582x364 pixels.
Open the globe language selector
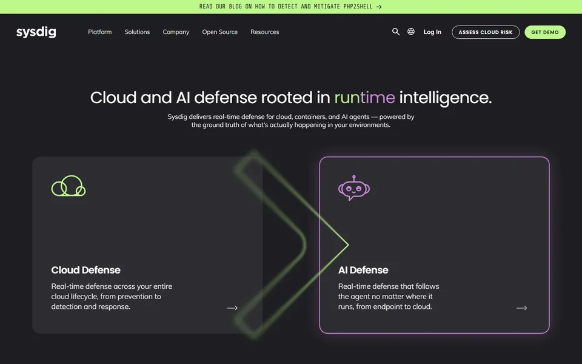[x=411, y=32]
